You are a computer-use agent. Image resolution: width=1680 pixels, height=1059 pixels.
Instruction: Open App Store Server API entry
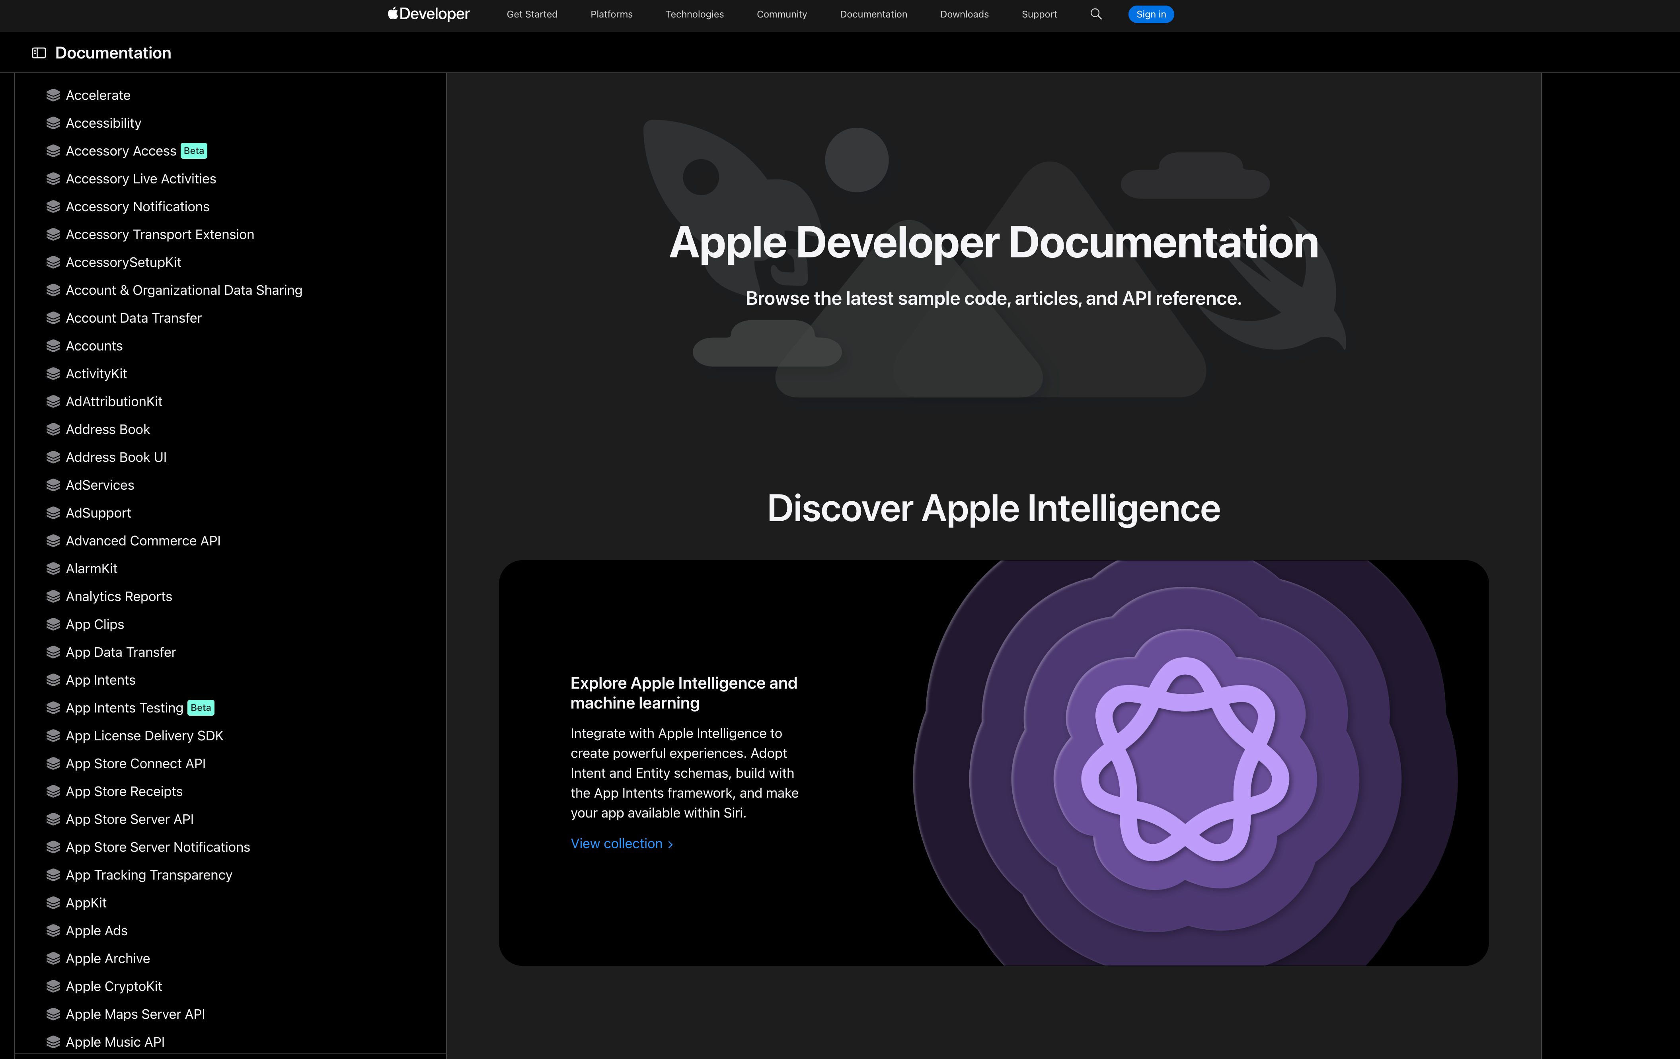(x=130, y=820)
